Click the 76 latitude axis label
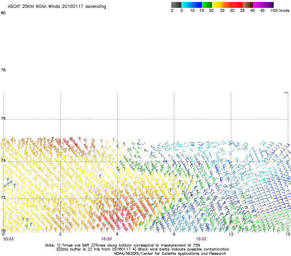Image resolution: width=291 pixels, height=256 pixels. [x=3, y=118]
